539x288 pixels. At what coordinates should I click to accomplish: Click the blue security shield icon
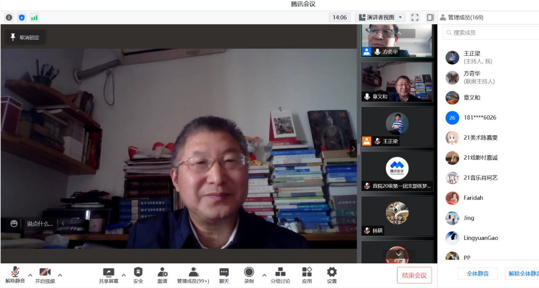[x=22, y=17]
